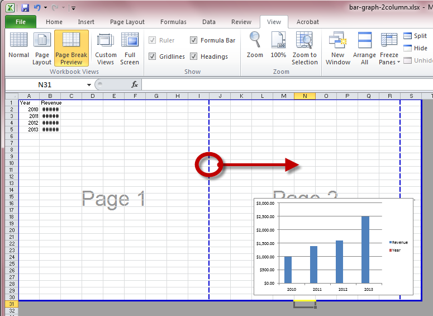
Task: Switch to Page Layout view
Action: [x=42, y=49]
